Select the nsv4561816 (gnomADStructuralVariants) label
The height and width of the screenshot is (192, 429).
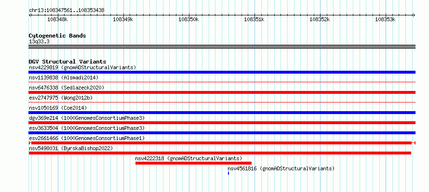tap(281, 168)
